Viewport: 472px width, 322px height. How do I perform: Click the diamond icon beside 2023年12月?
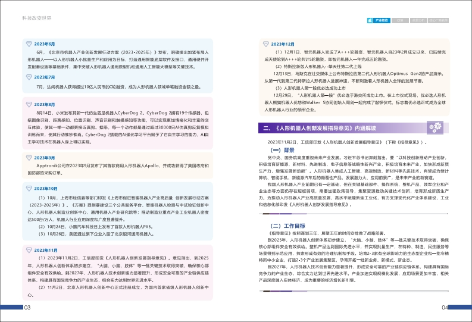266,44
